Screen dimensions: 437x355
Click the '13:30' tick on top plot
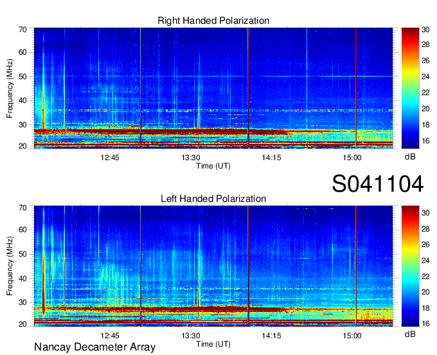[191, 158]
